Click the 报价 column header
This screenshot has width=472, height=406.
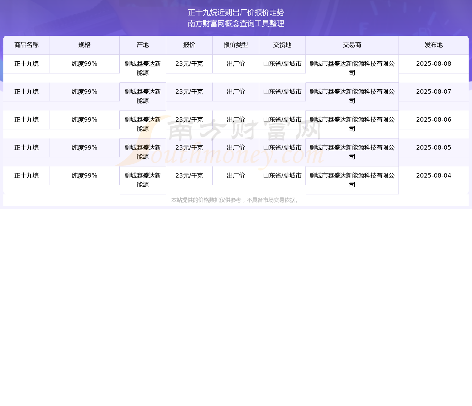(189, 45)
